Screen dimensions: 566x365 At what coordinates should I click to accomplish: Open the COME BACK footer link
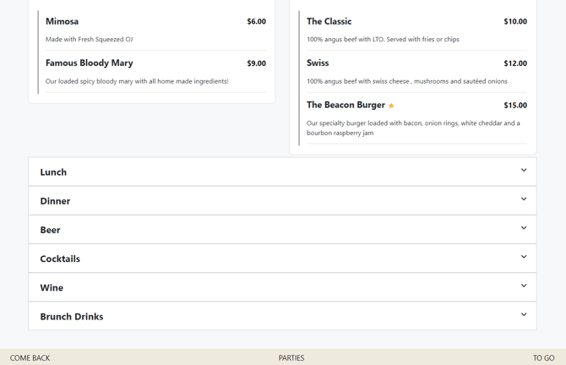coord(30,358)
